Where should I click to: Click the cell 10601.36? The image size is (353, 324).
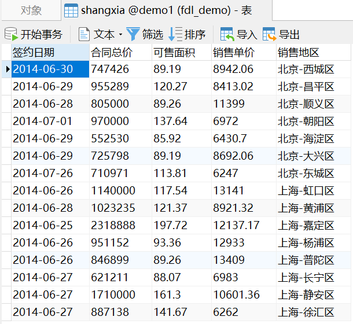[x=244, y=294]
